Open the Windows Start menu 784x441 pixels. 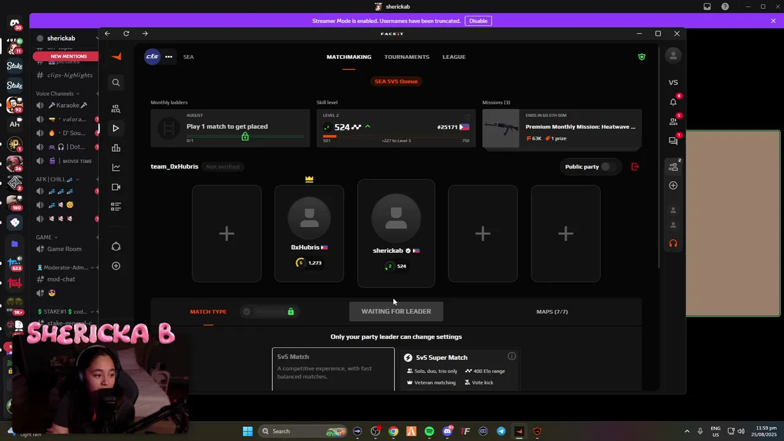tap(247, 431)
